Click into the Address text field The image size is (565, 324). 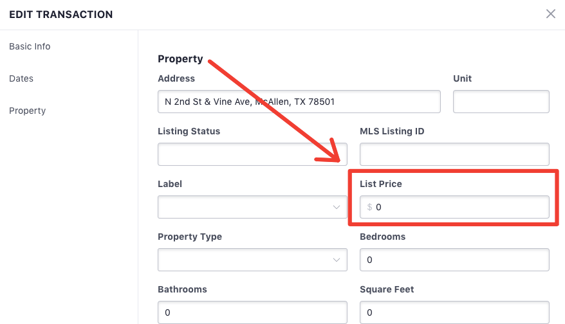[x=299, y=102]
